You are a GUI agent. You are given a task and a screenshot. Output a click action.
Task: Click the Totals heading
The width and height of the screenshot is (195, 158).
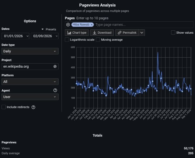coord(97,135)
